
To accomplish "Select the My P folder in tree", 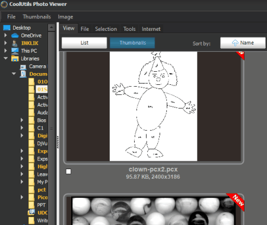I will click(x=42, y=182).
